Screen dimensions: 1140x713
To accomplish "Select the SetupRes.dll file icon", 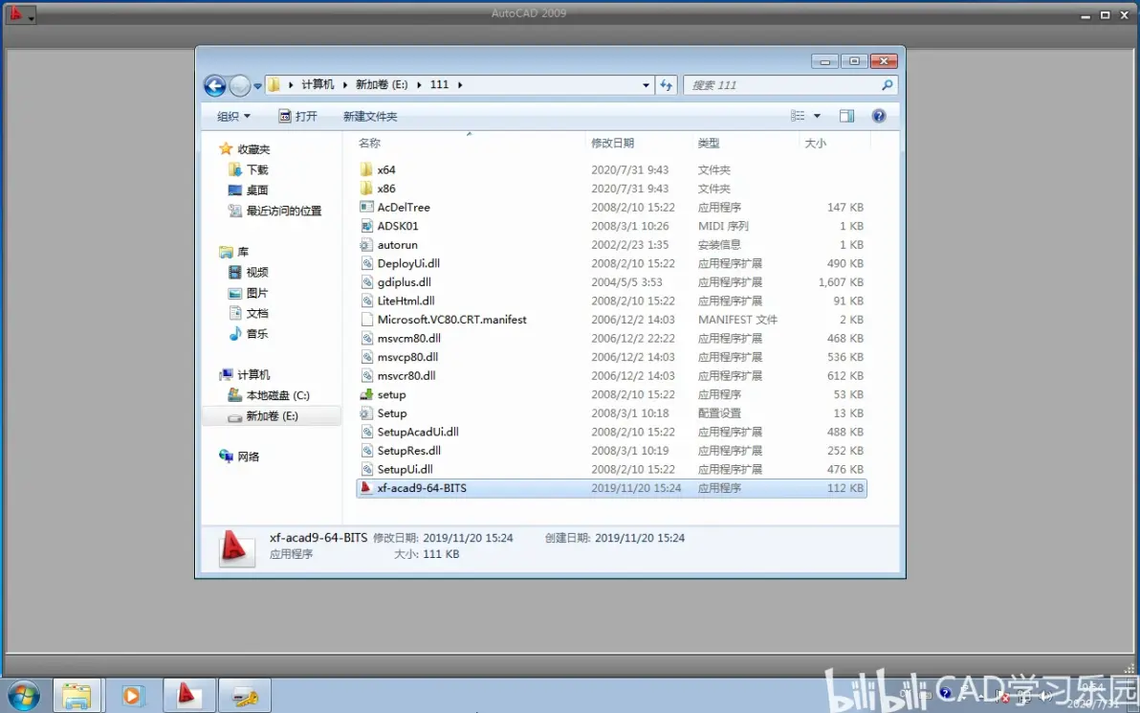I will click(x=366, y=451).
